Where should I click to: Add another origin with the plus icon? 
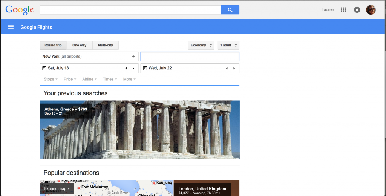[x=133, y=57]
